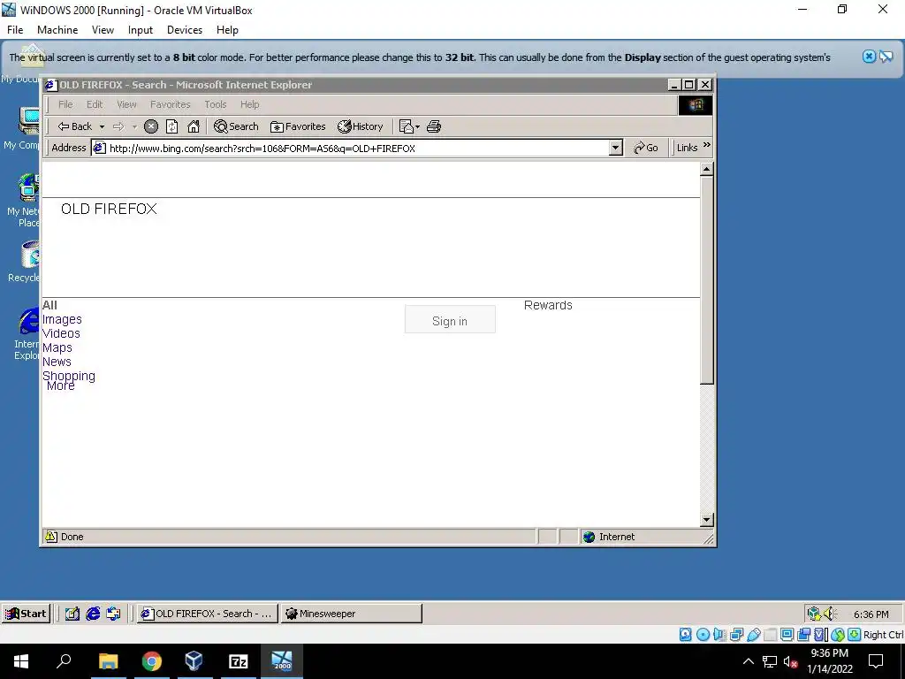This screenshot has height=679, width=905.
Task: Open IE Favorites menu
Action: (171, 104)
